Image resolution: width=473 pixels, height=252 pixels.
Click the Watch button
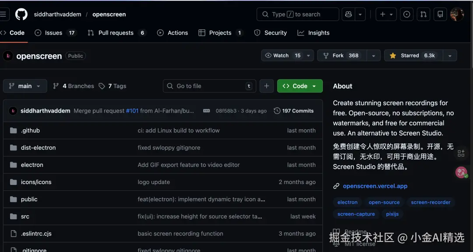[x=282, y=56]
